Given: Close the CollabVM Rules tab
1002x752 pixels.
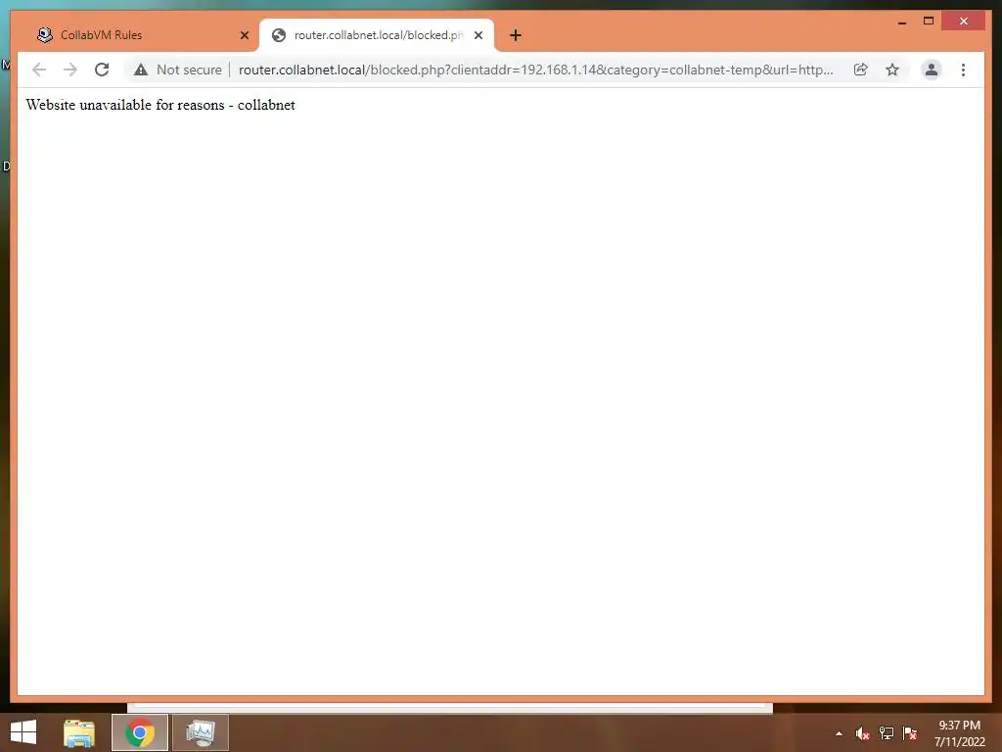Looking at the screenshot, I should [244, 35].
